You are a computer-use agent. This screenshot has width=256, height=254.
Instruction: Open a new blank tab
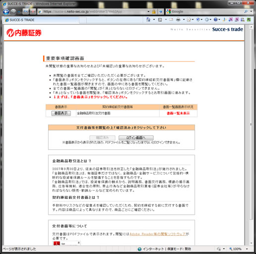coord(83,20)
